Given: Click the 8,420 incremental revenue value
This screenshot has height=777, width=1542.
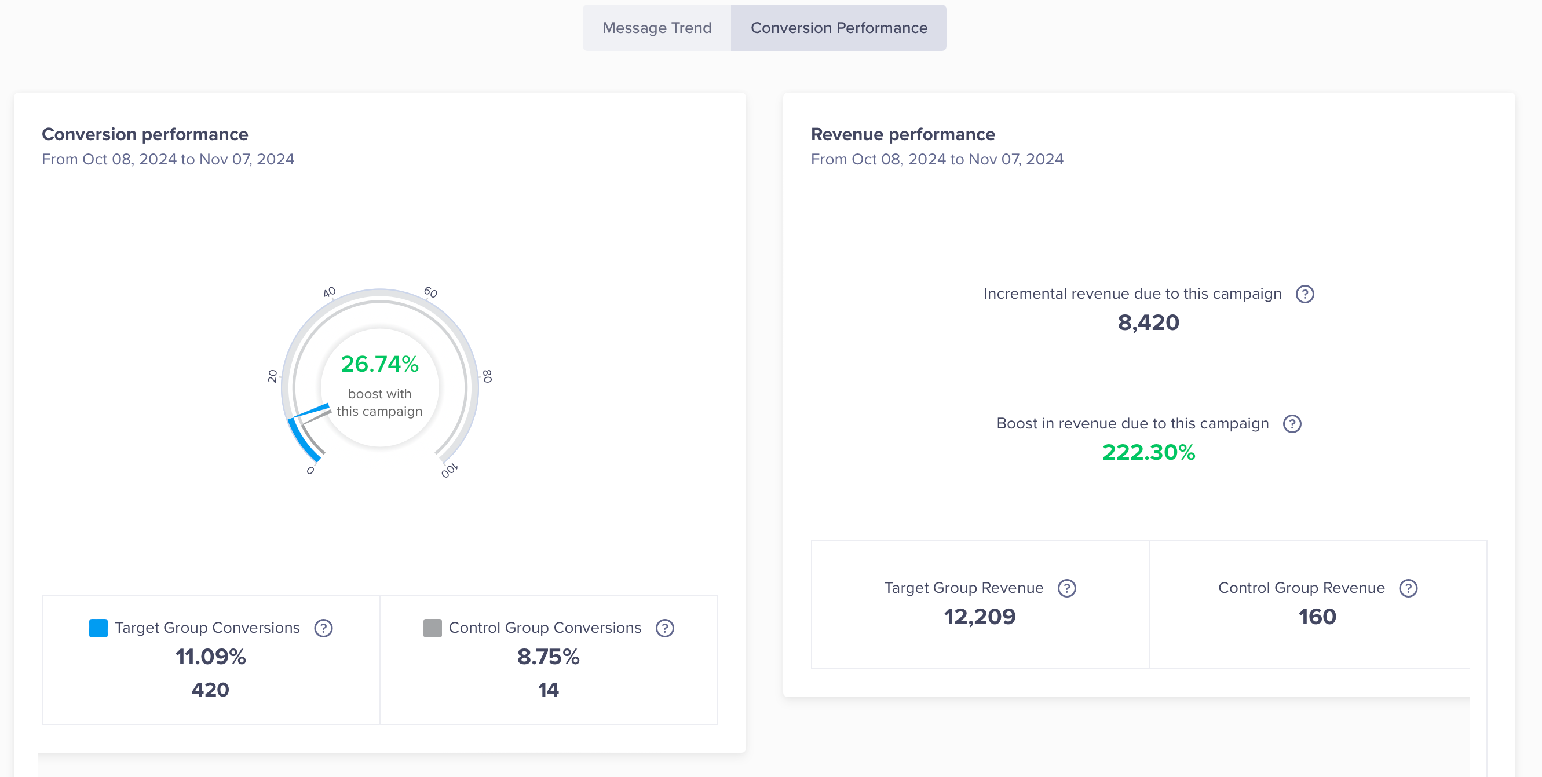Looking at the screenshot, I should point(1149,323).
